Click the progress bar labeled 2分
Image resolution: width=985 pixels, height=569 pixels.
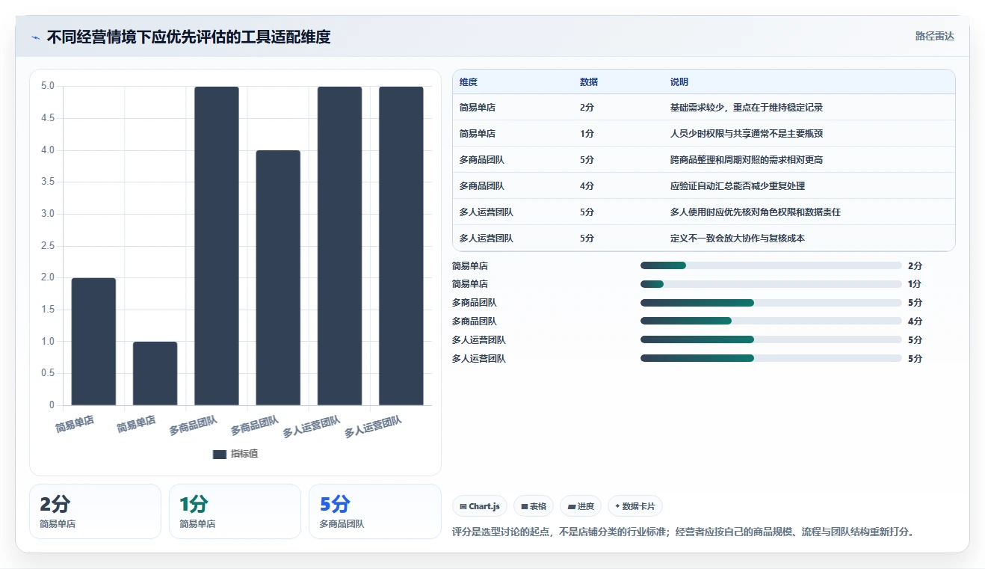(771, 265)
